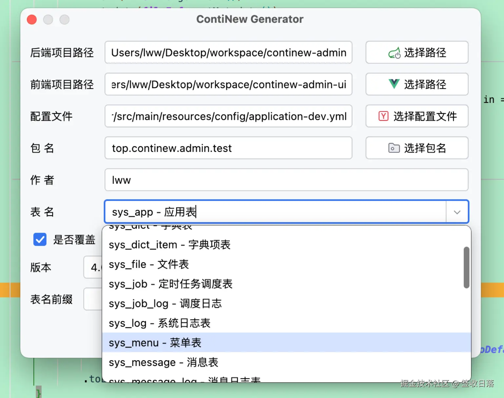Pick sys_file - 文件表 from dropdown
This screenshot has width=504, height=398.
(149, 264)
